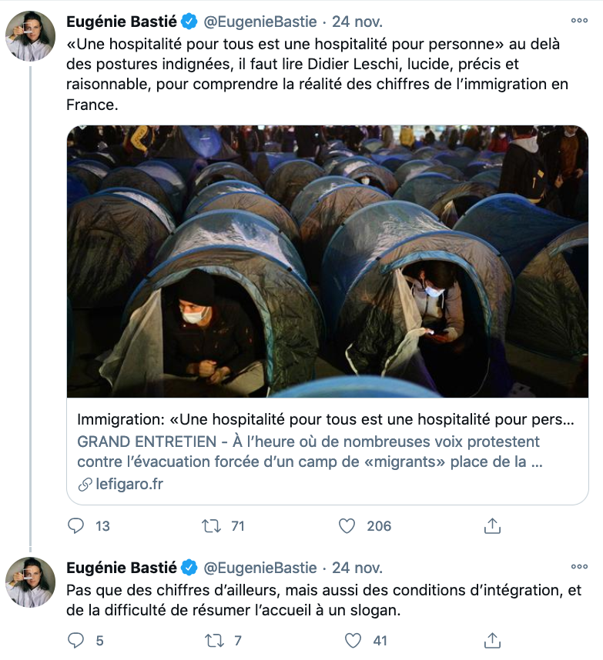
Task: Retweet the second tweet with 7 retweets
Action: (x=214, y=641)
